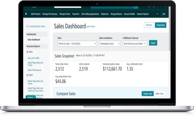Screen dimensions: 194x116
Task: Hit the Refresh button
Action: 149,25
